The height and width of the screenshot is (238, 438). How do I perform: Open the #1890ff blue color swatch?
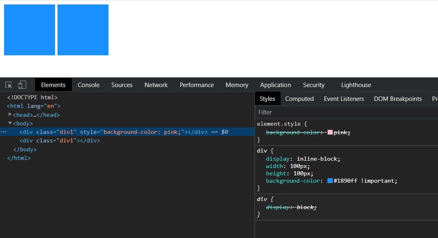[330, 181]
